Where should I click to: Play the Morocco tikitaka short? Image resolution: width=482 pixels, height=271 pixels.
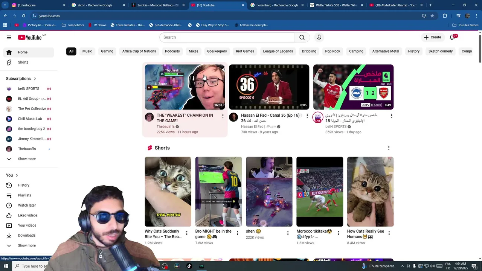(320, 192)
